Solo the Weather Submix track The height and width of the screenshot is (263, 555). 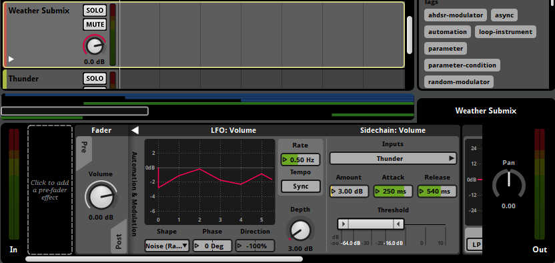tap(95, 10)
